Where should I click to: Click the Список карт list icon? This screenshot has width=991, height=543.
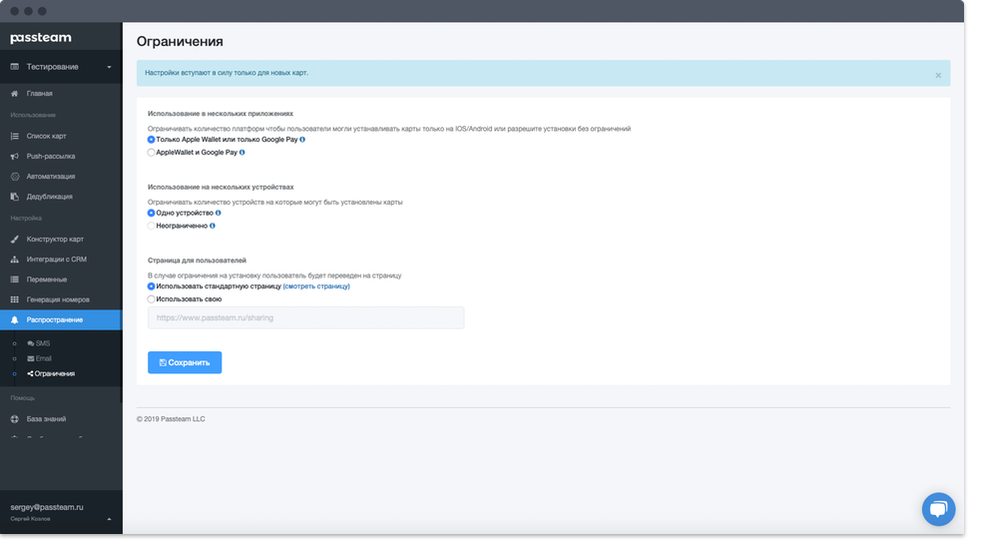pyautogui.click(x=15, y=136)
